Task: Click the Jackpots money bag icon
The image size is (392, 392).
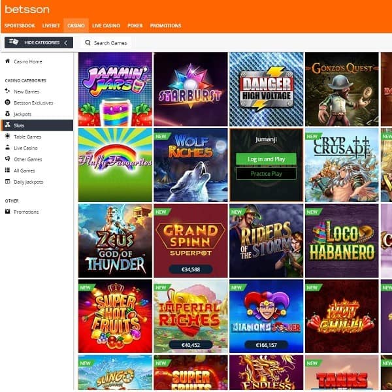Action: tap(7, 114)
